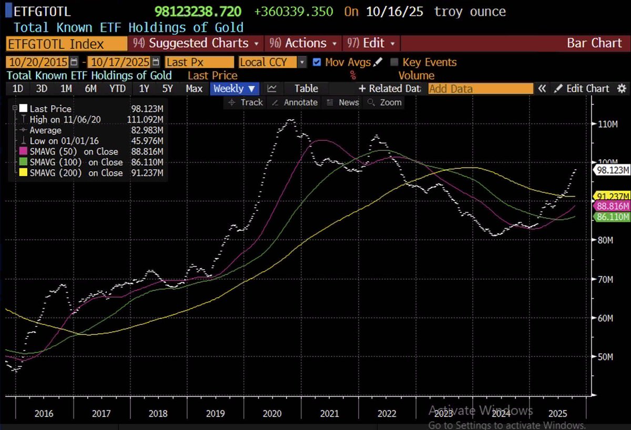Click the 91.237M yellow axis label
The width and height of the screenshot is (631, 430).
click(612, 196)
